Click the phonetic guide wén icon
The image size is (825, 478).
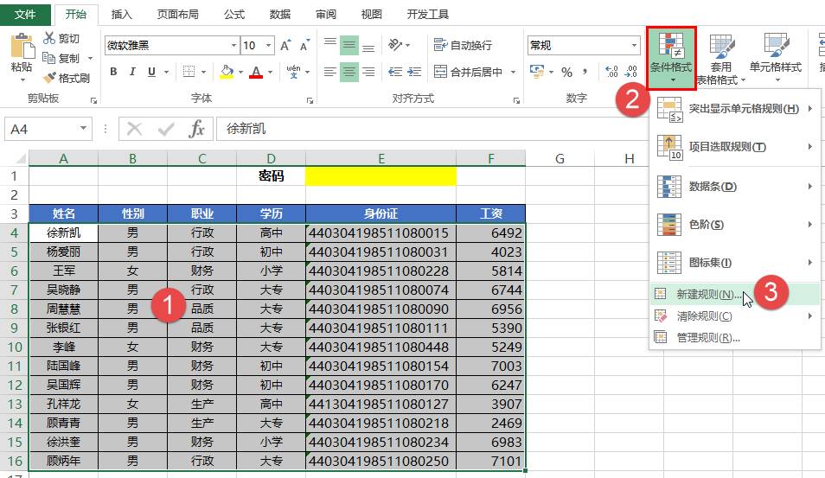pos(293,72)
